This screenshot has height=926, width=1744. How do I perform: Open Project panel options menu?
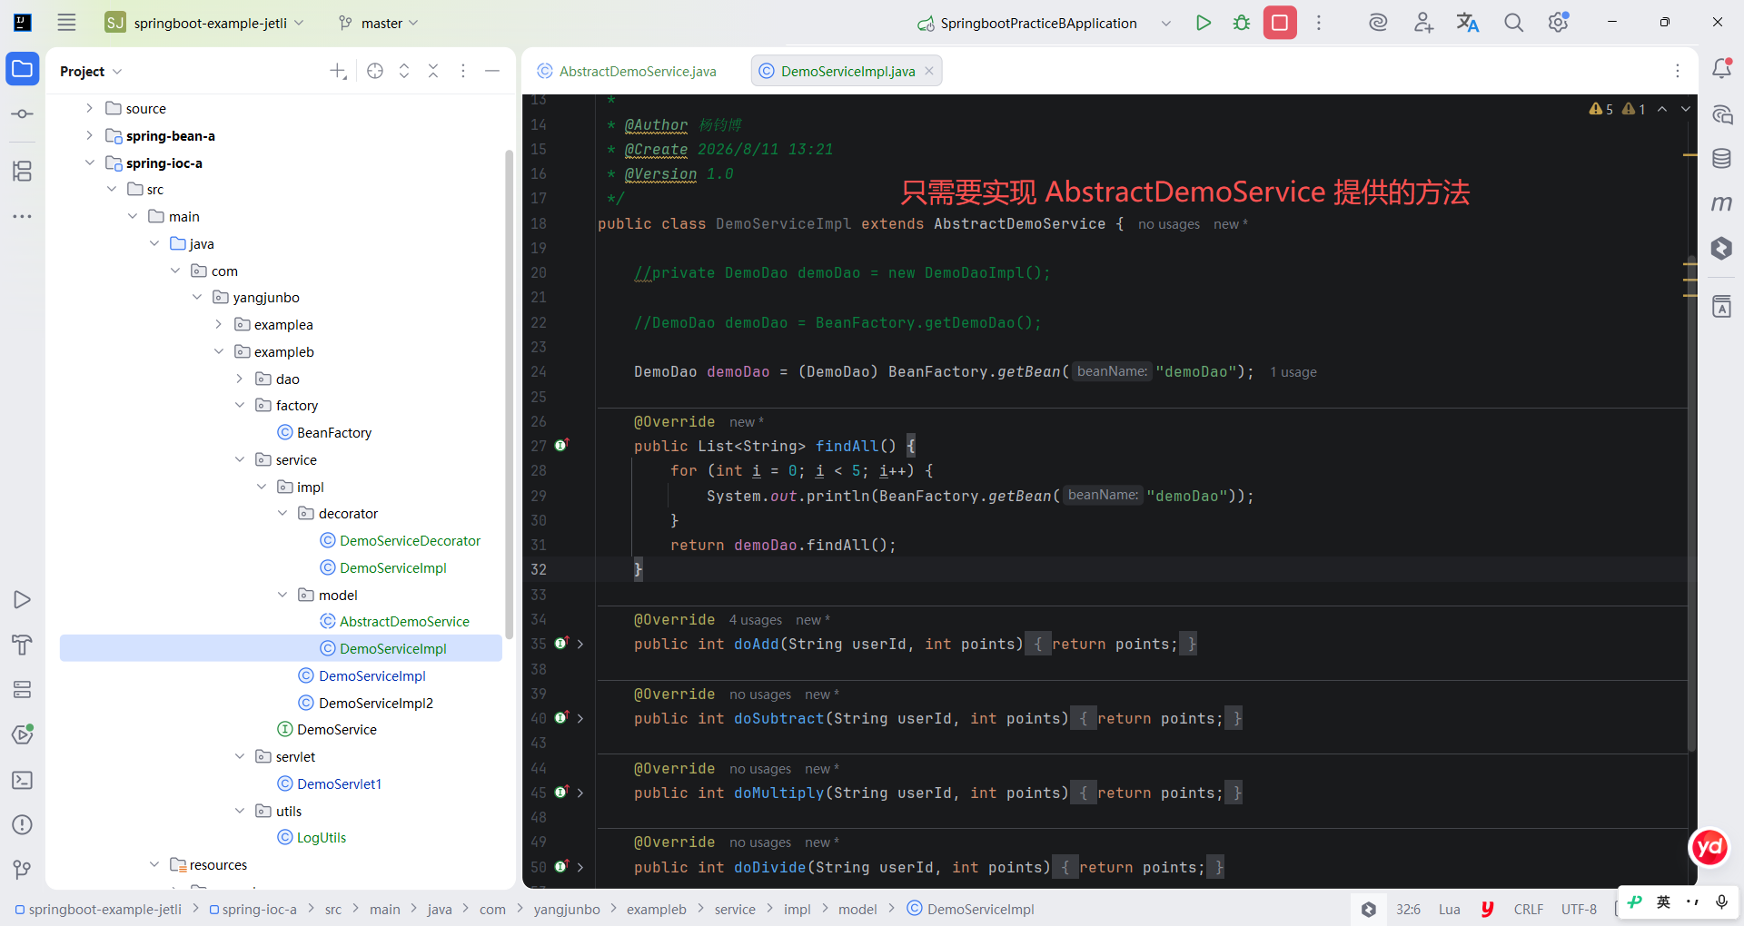463,71
